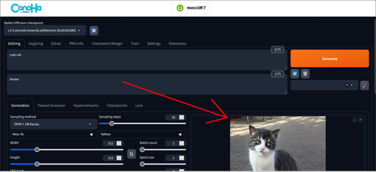Click the paintbrush edit styles icon
Image resolution: width=376 pixels, height=172 pixels.
tap(365, 85)
